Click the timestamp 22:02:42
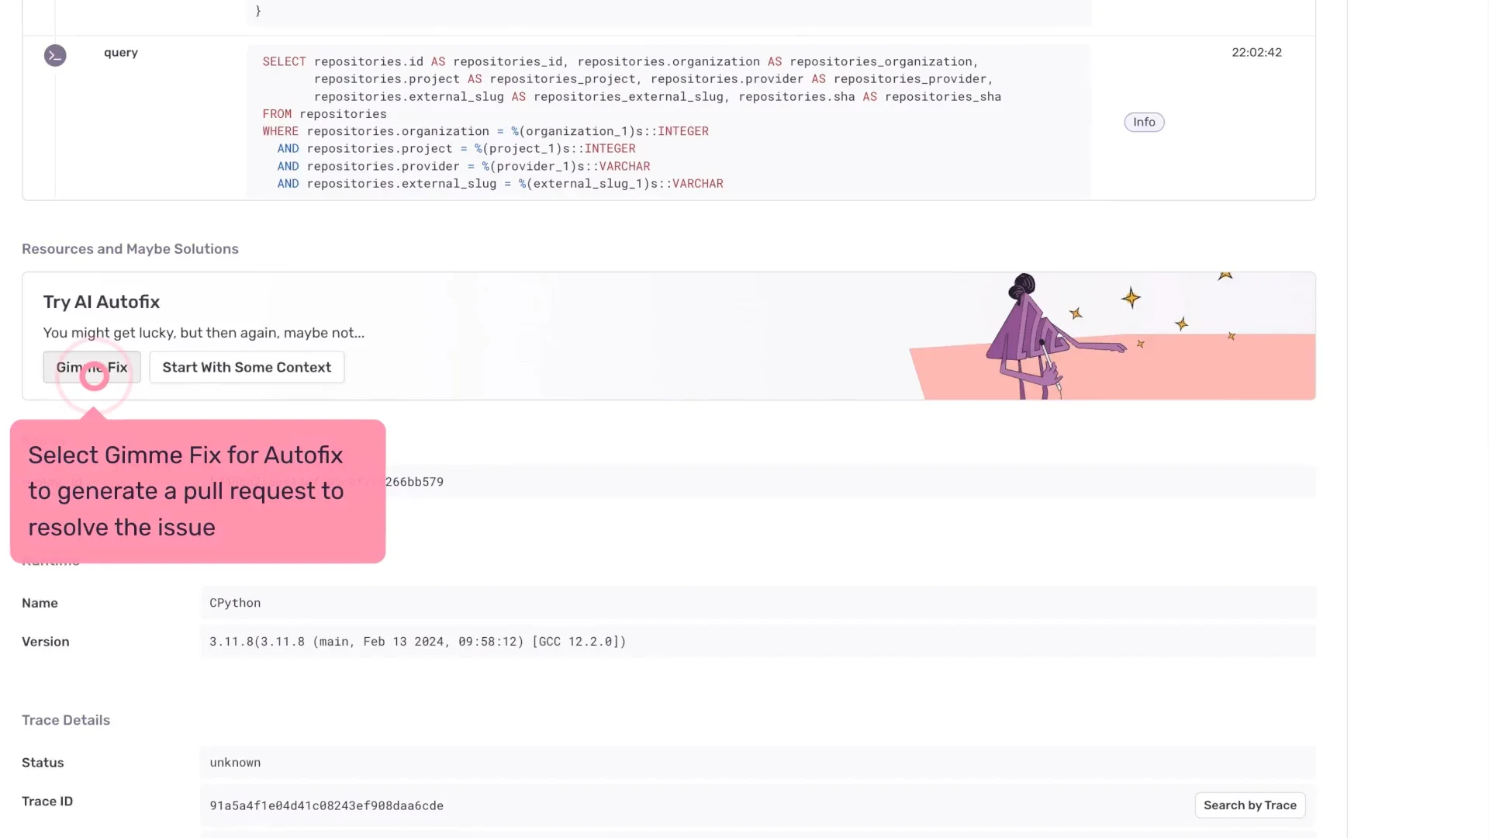Image resolution: width=1489 pixels, height=838 pixels. 1256,52
